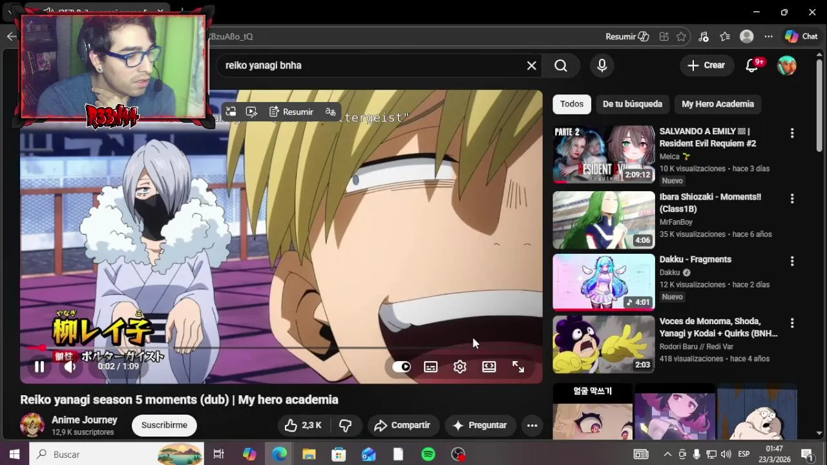
Task: Open the Voces de Monoma thumbnail
Action: point(604,345)
